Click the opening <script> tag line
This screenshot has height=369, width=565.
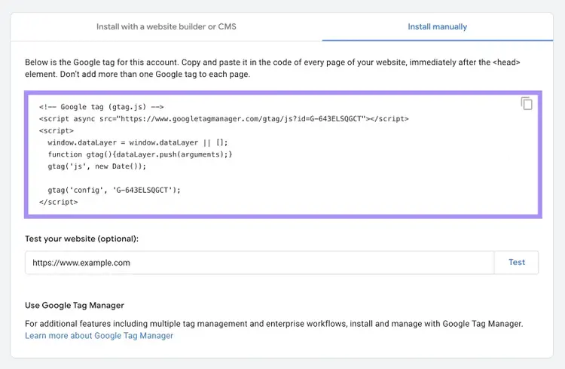click(x=56, y=130)
